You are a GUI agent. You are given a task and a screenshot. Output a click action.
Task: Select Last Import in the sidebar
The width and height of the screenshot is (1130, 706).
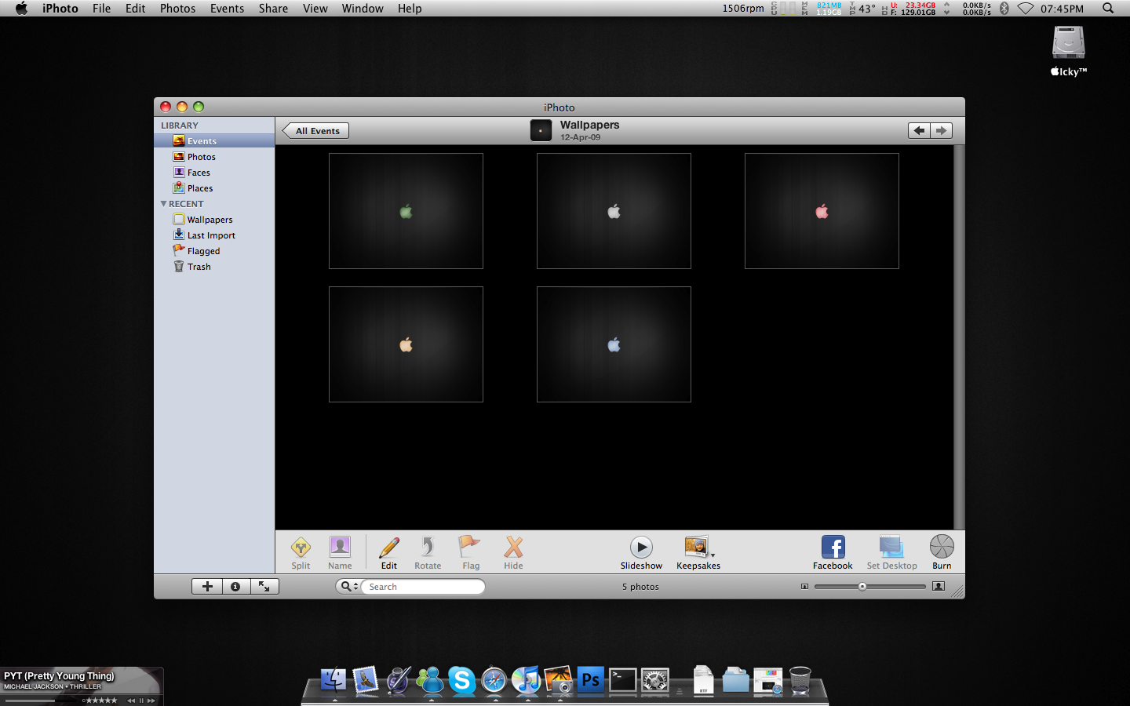(x=214, y=235)
